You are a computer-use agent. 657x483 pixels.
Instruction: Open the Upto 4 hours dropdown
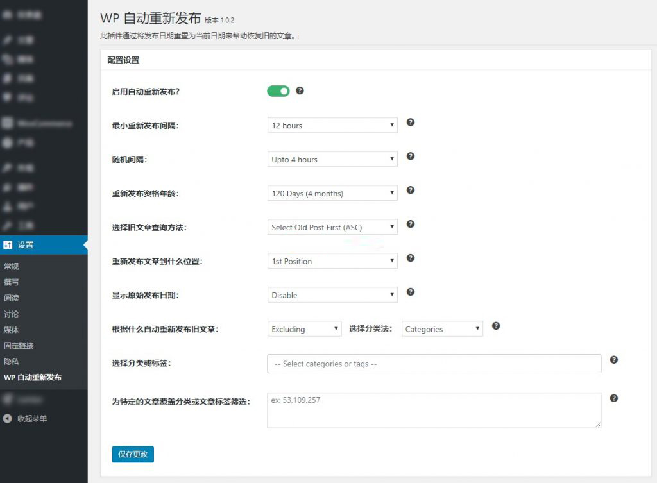(332, 159)
